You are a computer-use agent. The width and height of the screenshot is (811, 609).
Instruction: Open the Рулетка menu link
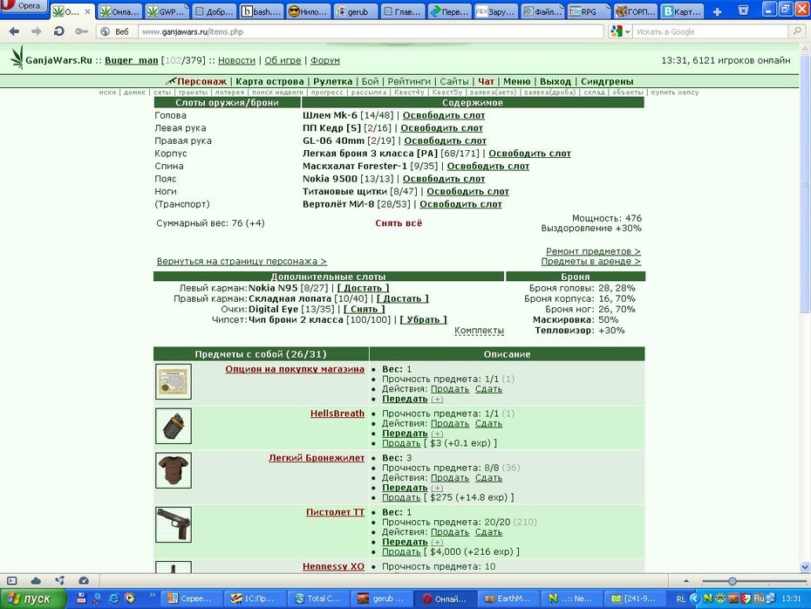(x=332, y=81)
